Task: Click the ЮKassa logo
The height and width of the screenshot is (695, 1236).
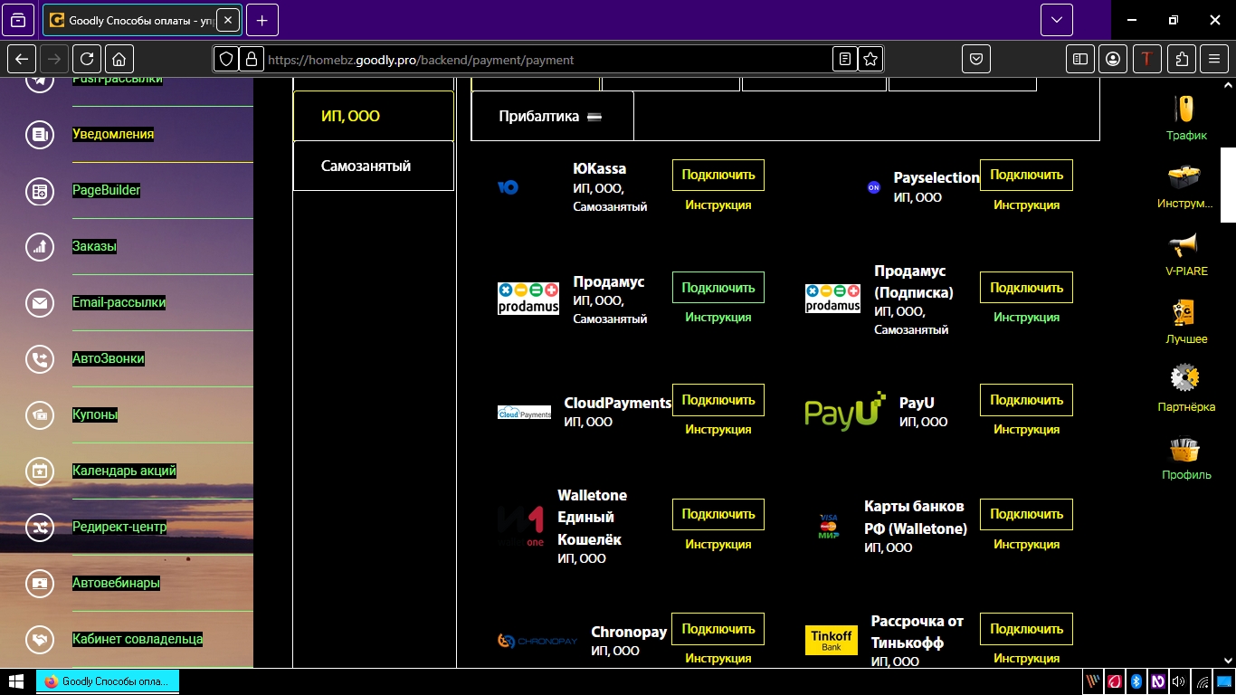Action: pyautogui.click(x=508, y=187)
